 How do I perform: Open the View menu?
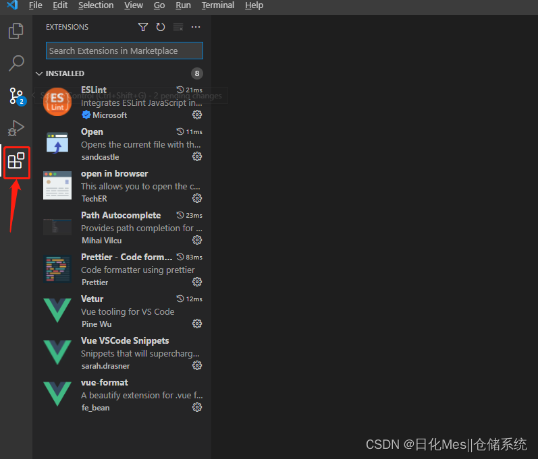(x=134, y=5)
